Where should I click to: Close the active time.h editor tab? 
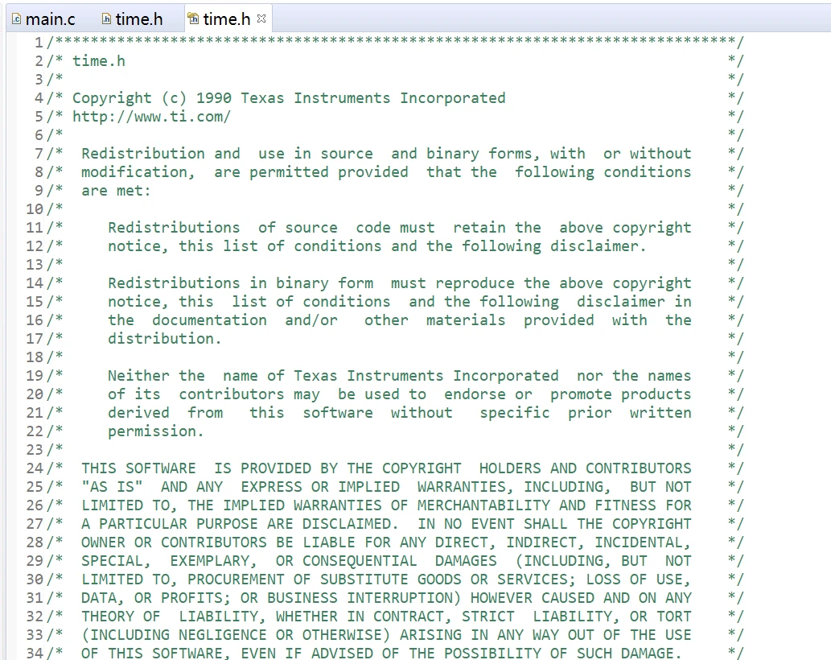pos(261,19)
